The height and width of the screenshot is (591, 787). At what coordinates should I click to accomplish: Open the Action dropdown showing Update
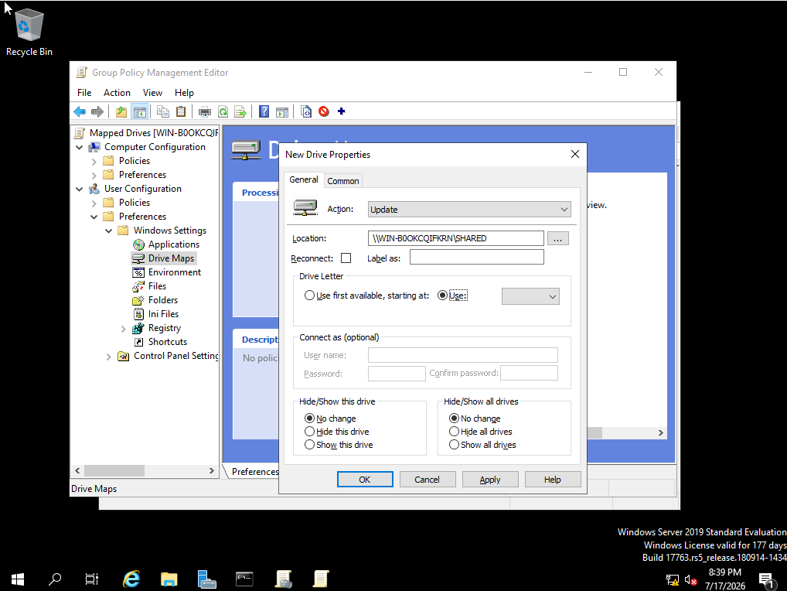point(469,210)
